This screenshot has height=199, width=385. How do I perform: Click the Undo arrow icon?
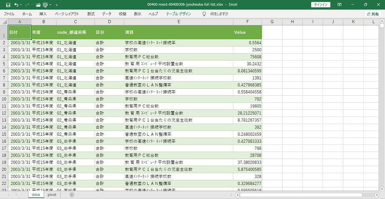(x=16, y=5)
